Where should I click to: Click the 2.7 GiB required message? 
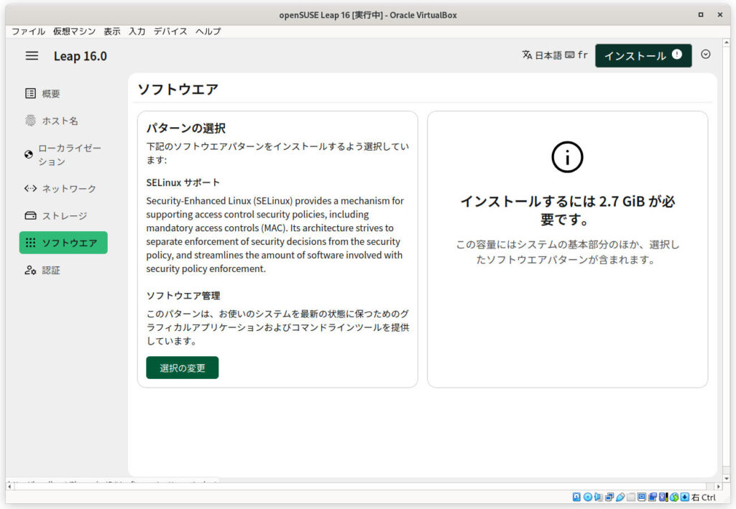pos(568,210)
